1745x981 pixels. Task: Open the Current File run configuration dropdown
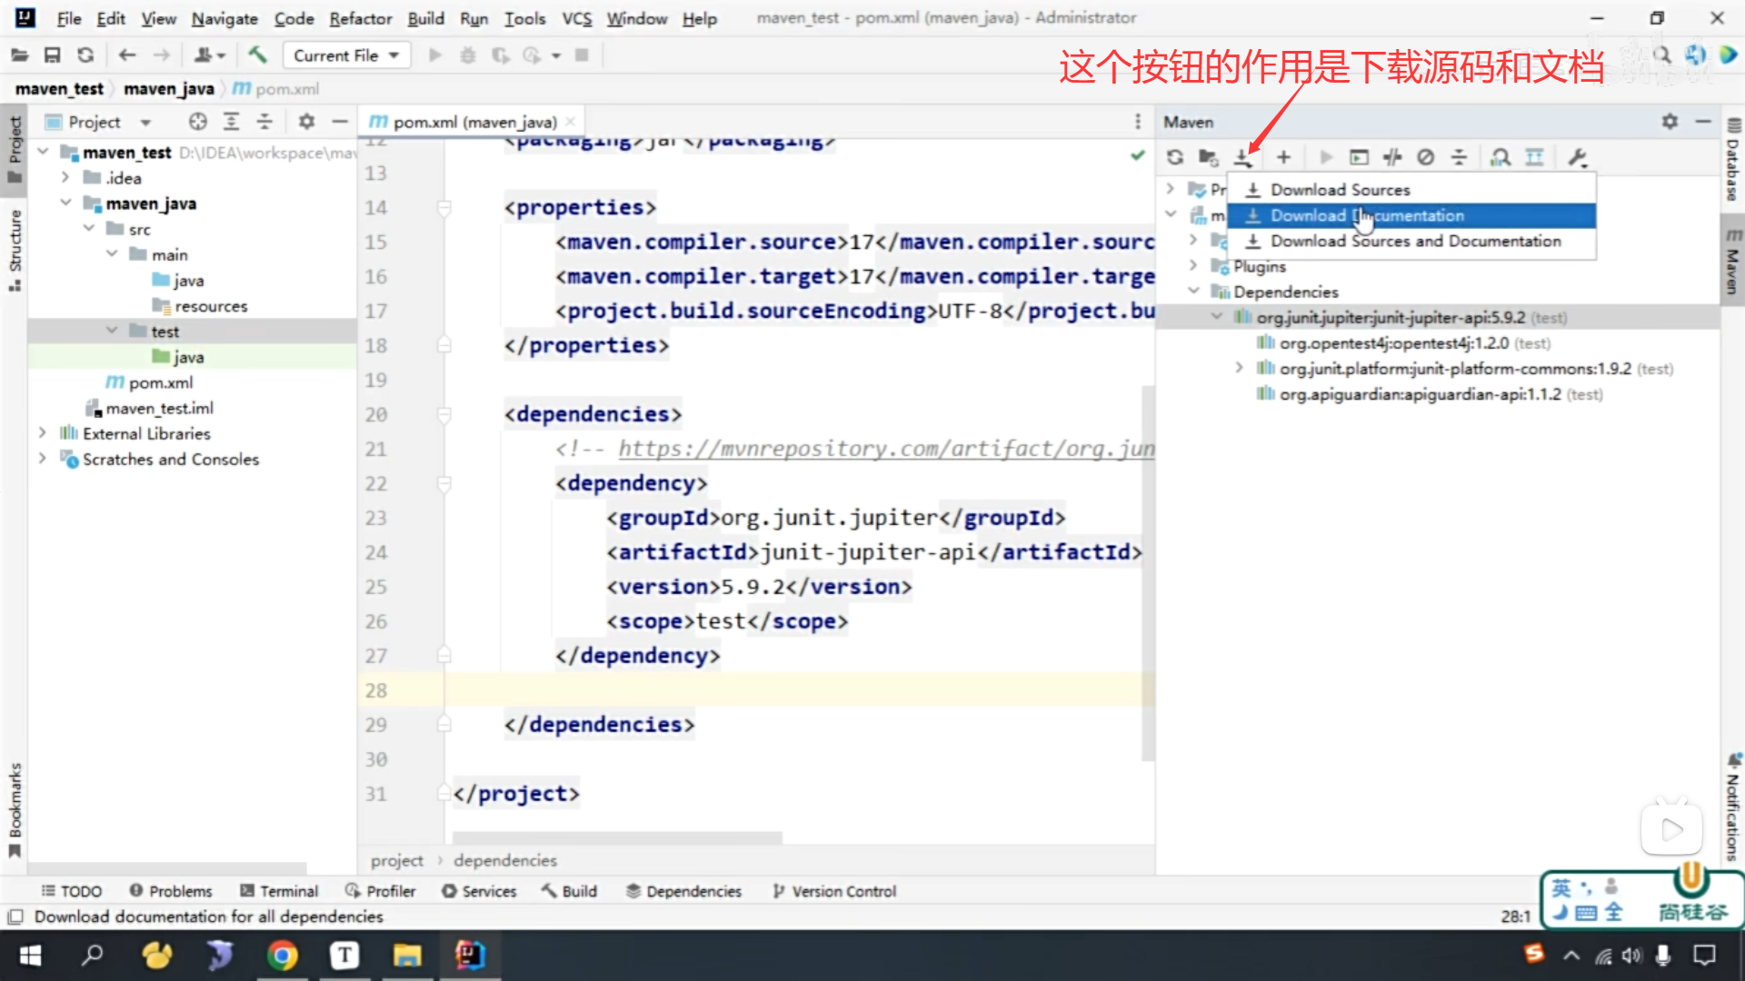tap(346, 55)
